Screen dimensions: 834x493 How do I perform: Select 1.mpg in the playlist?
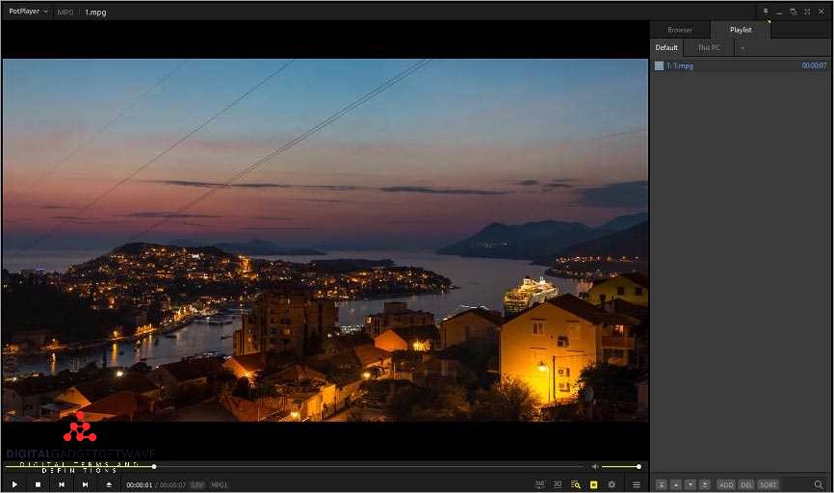coord(682,65)
